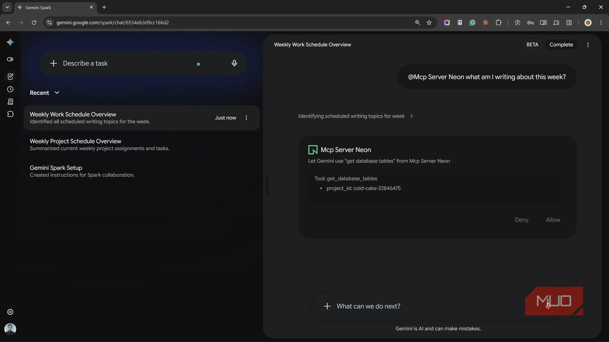Click the Gemini sparkle logo in sidebar
609x342 pixels.
coord(10,42)
